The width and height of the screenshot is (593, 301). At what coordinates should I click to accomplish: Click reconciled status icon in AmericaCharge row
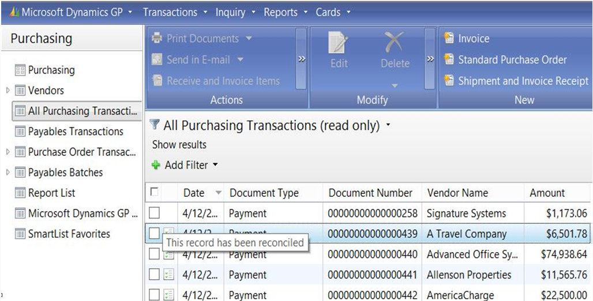pos(168,295)
